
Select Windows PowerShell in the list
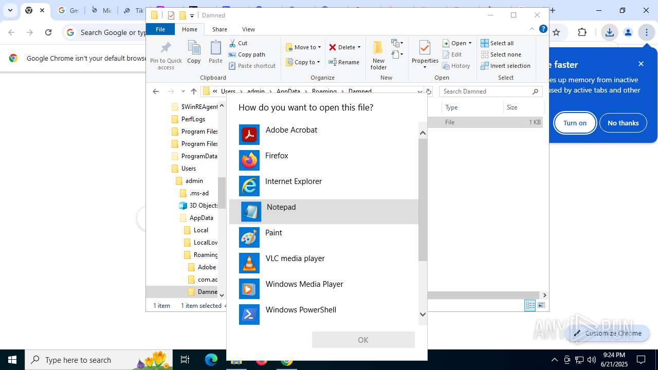[x=324, y=314]
